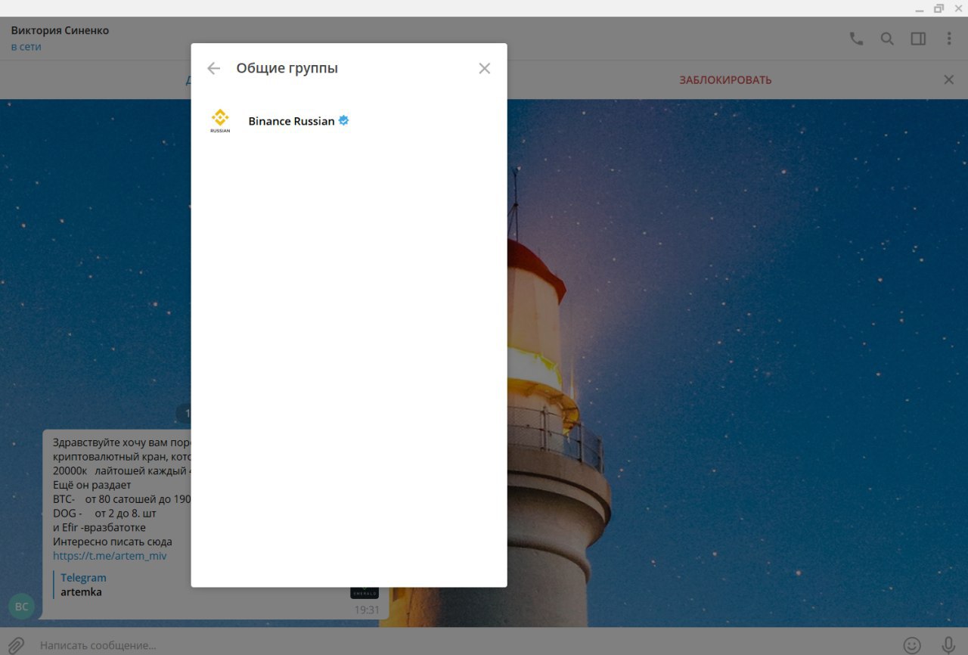968x655 pixels.
Task: Click the Binance Russian group avatar
Action: 220,121
